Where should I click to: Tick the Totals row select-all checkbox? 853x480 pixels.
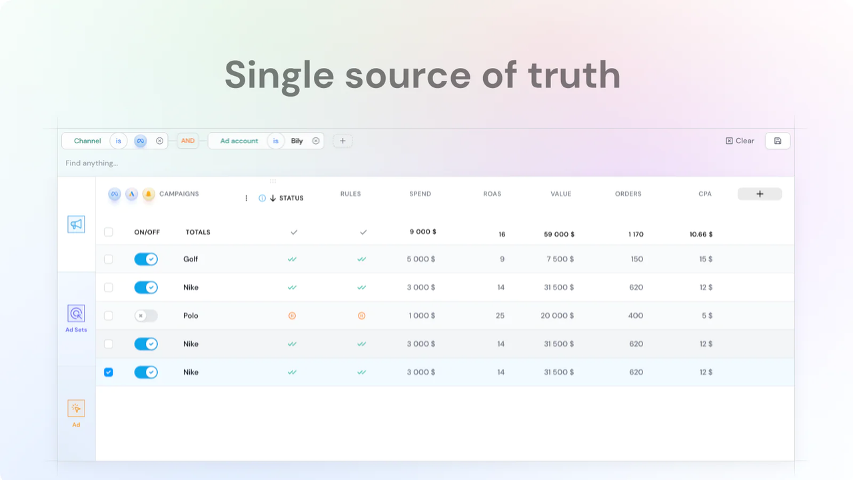[x=109, y=232]
